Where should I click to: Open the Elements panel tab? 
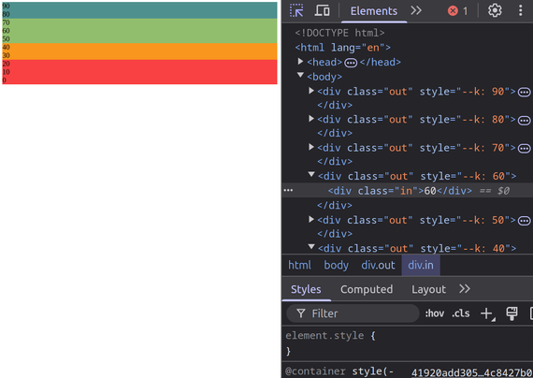point(374,11)
